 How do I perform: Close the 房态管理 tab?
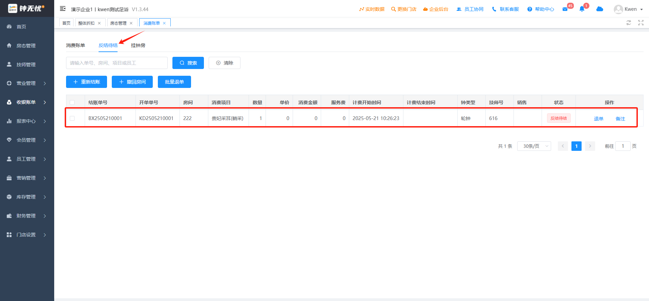point(131,23)
